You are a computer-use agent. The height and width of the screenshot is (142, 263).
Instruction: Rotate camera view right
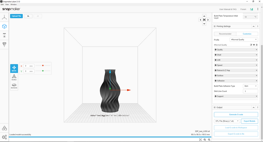208,20
